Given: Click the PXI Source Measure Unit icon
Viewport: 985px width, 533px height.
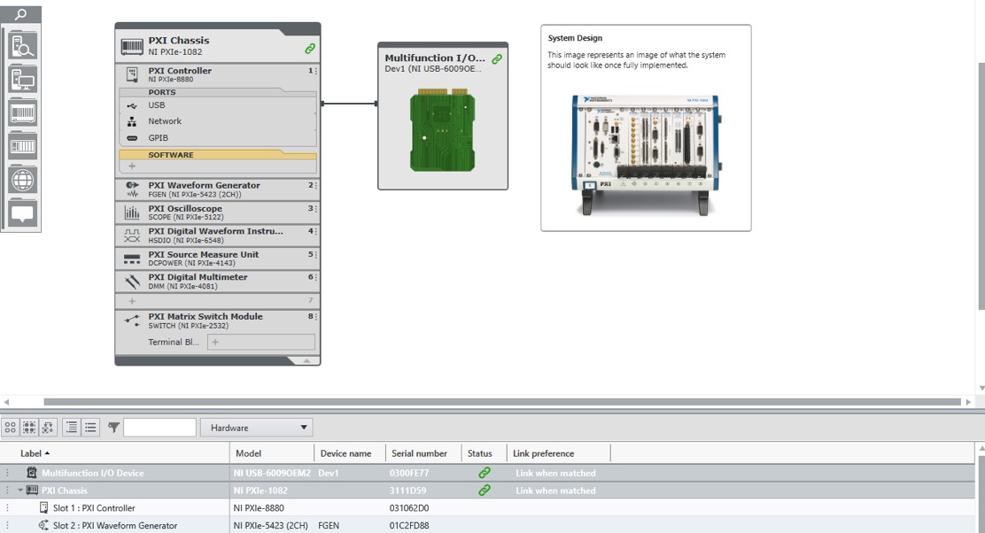Looking at the screenshot, I should coord(132,259).
